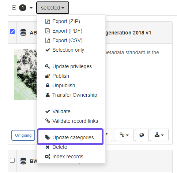Click the CSV export icon

point(48,40)
